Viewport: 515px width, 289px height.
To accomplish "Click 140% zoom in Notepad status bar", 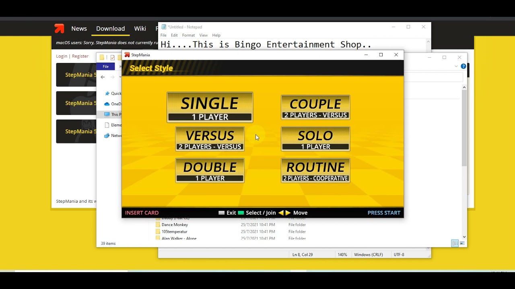I will tap(342, 254).
